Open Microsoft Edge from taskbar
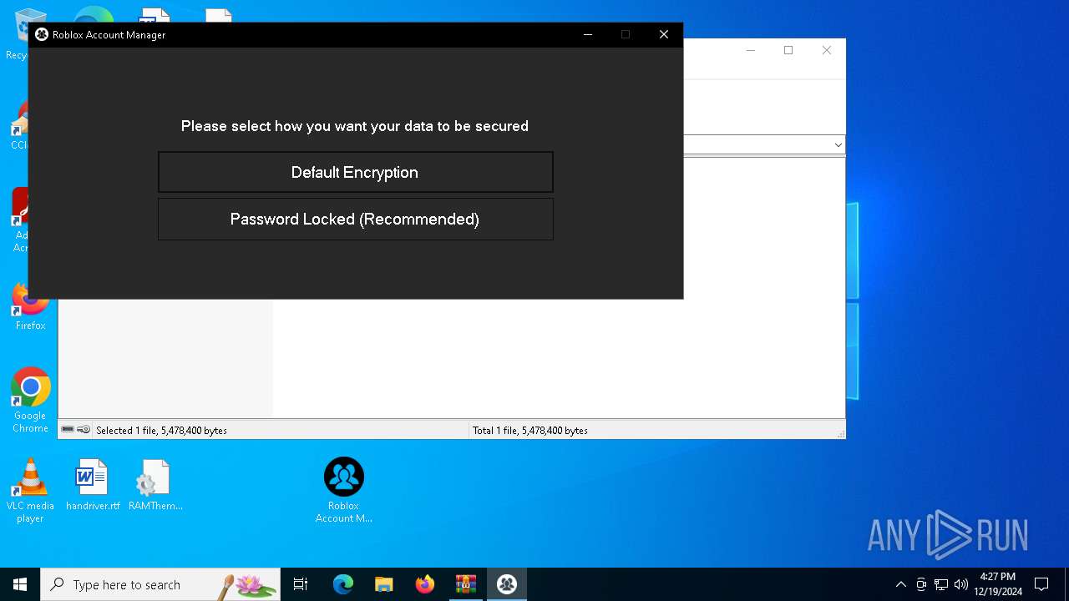 343,584
